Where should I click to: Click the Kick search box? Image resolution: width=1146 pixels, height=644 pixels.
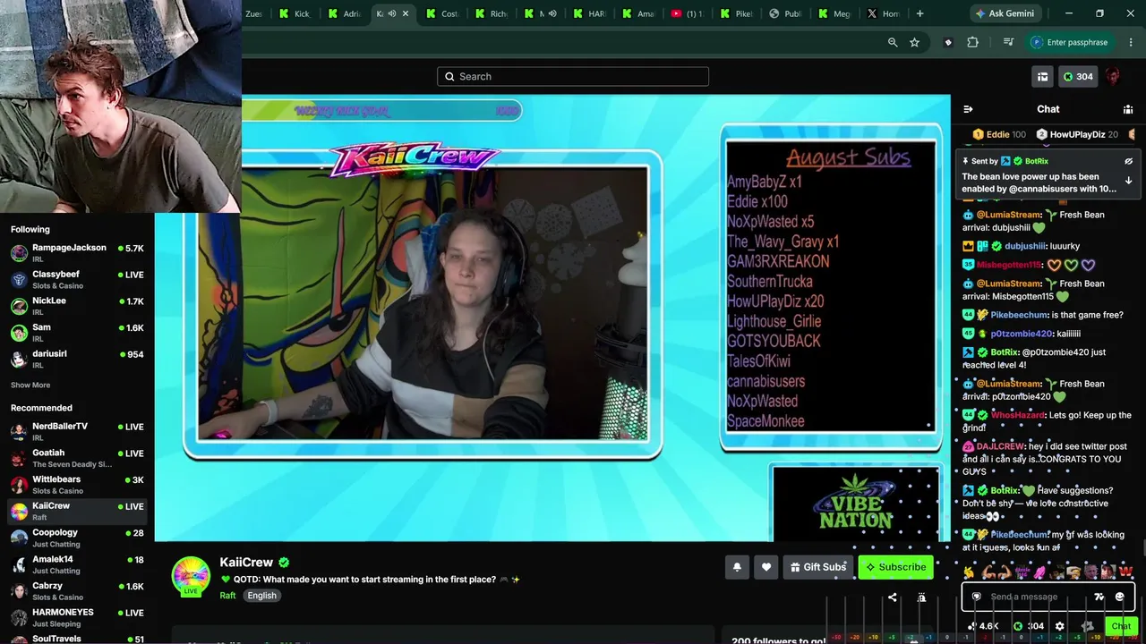tap(573, 76)
